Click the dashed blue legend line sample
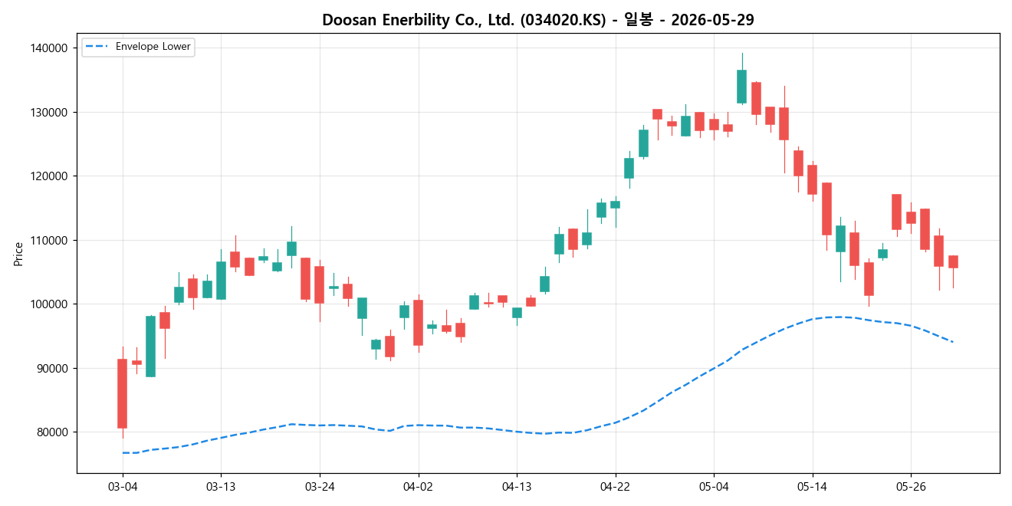 point(97,47)
